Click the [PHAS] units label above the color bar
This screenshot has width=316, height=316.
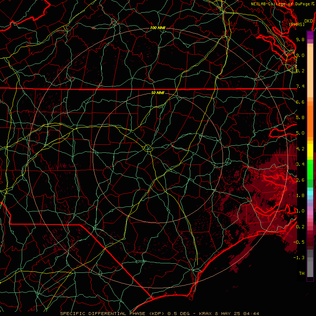point(297,24)
